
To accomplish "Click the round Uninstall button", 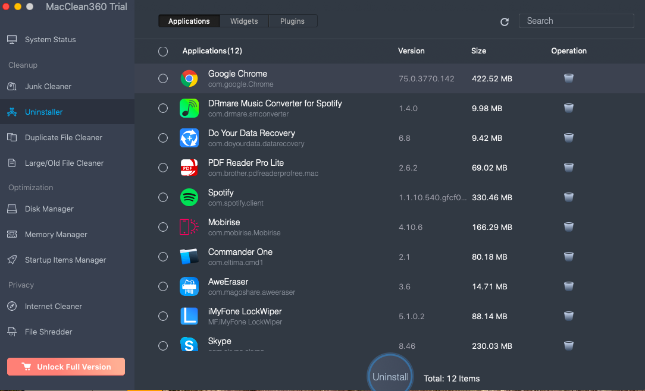I will click(390, 376).
